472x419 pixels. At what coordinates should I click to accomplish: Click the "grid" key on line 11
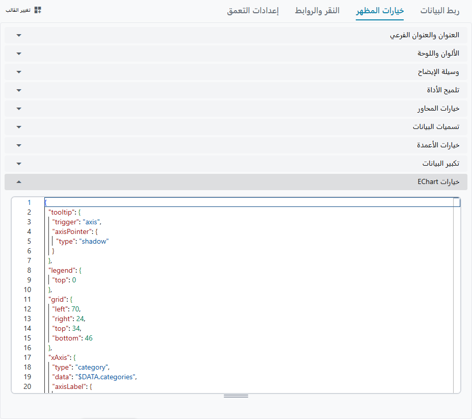tap(57, 300)
